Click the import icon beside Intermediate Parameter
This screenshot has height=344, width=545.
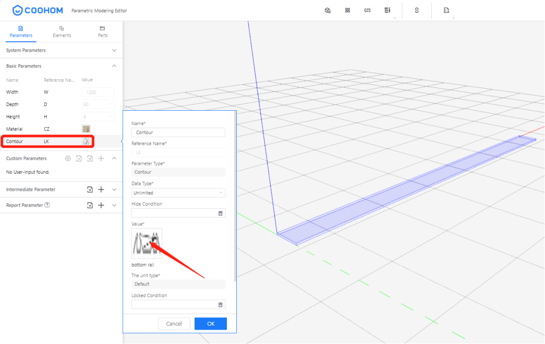click(x=90, y=189)
